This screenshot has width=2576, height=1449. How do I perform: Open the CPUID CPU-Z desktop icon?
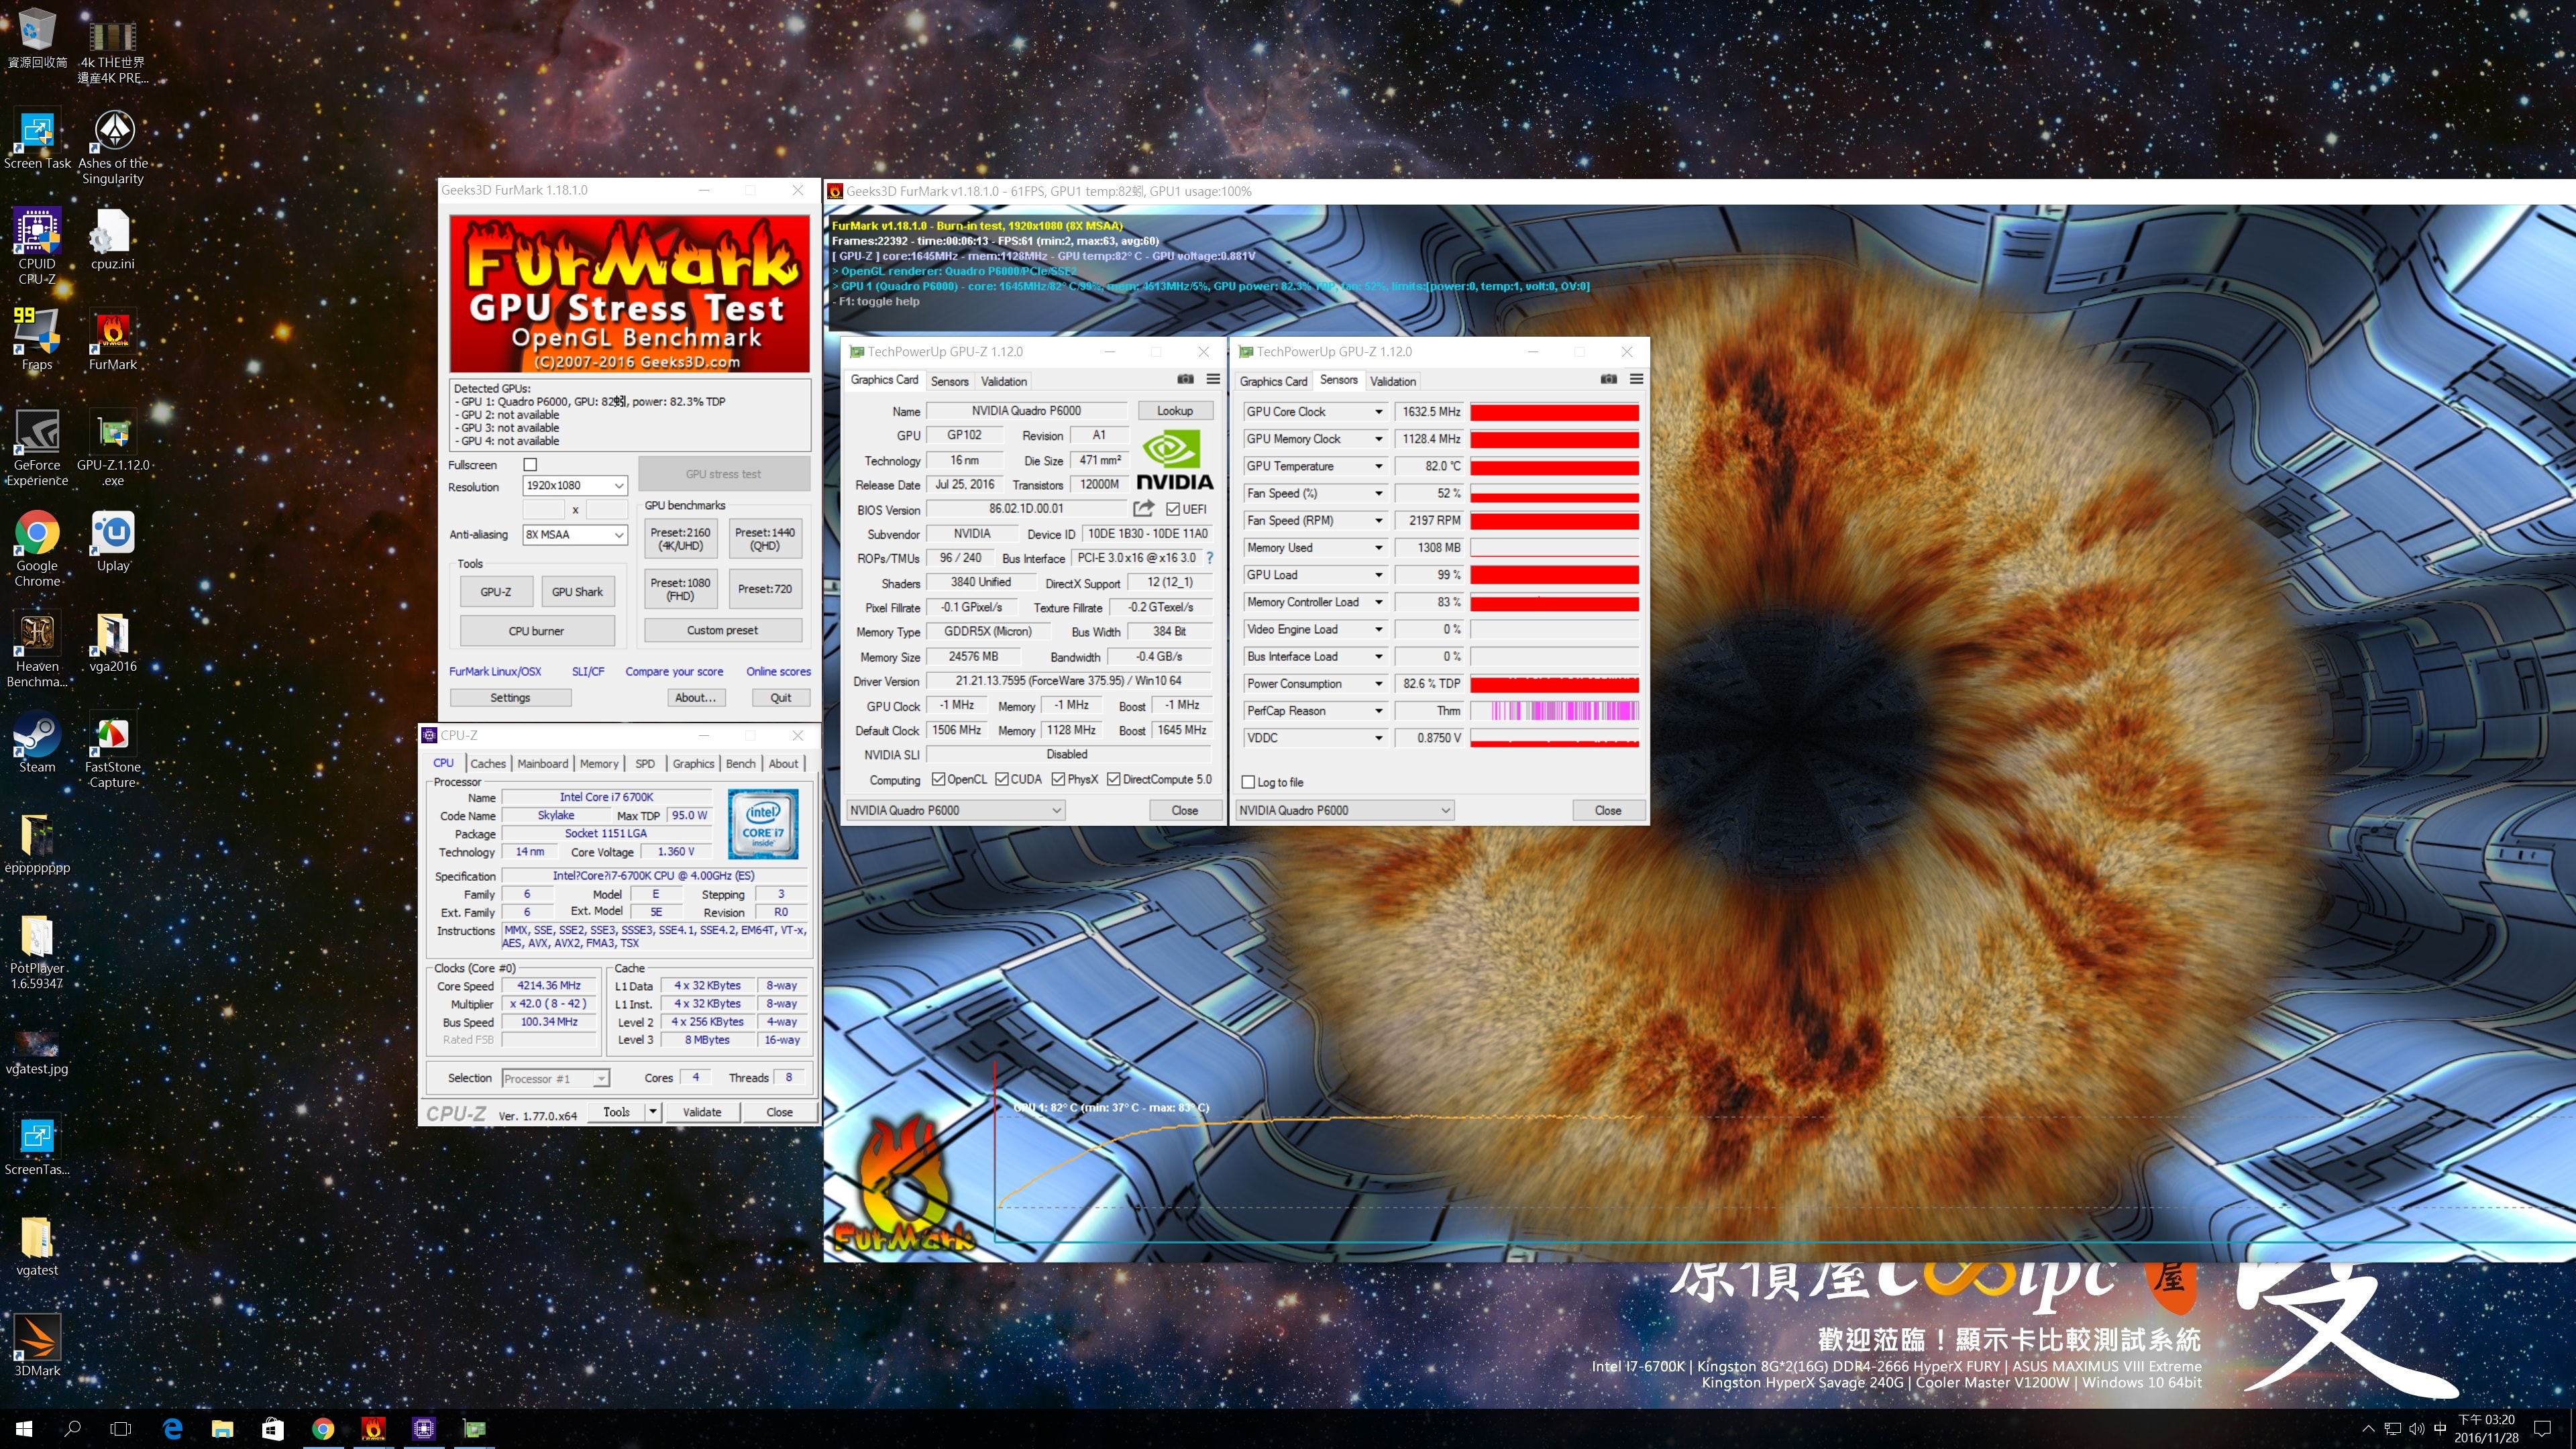click(37, 245)
